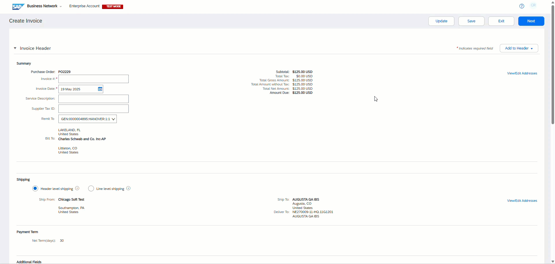The height and width of the screenshot is (264, 555).
Task: Exit the invoice creation page
Action: click(x=501, y=21)
